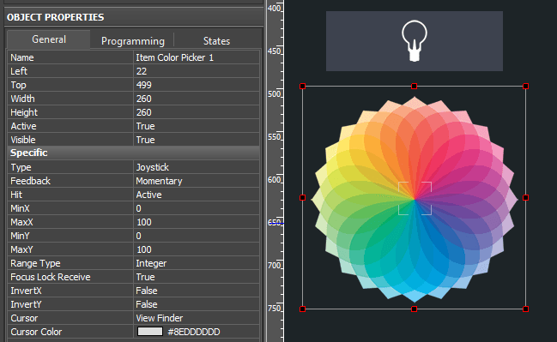The width and height of the screenshot is (557, 342).
Task: Click the 700 mark on vertical ruler
Action: point(275,266)
